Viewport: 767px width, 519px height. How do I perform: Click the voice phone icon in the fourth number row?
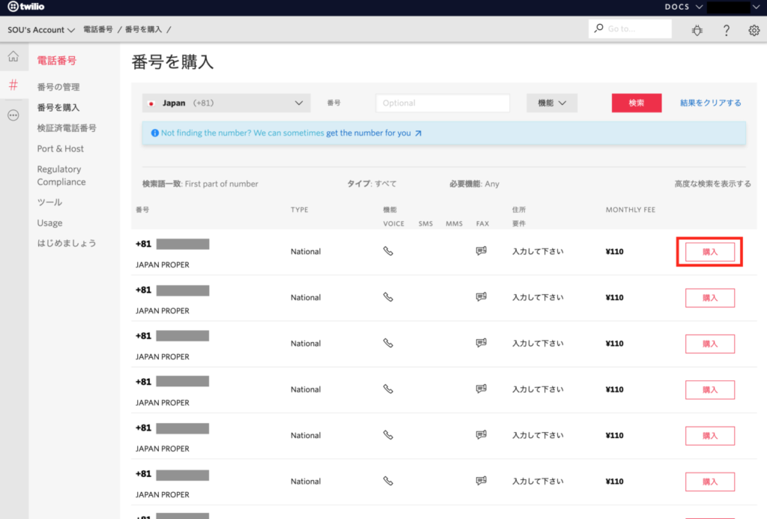(388, 389)
